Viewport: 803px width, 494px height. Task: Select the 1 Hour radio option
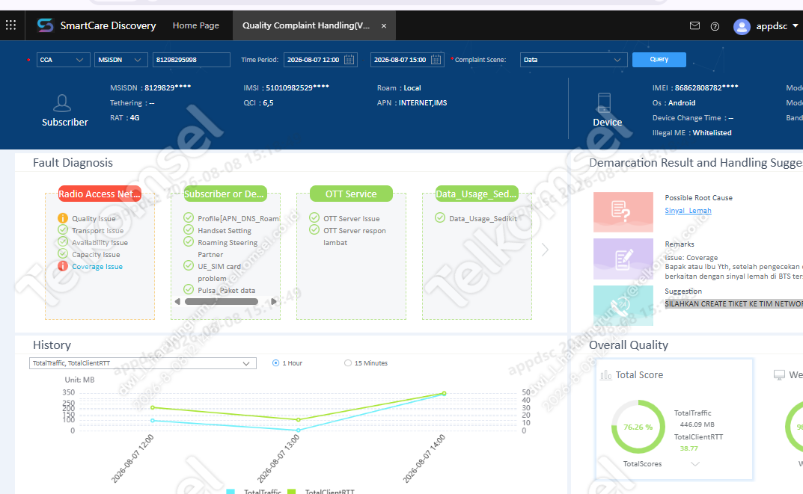(x=275, y=363)
